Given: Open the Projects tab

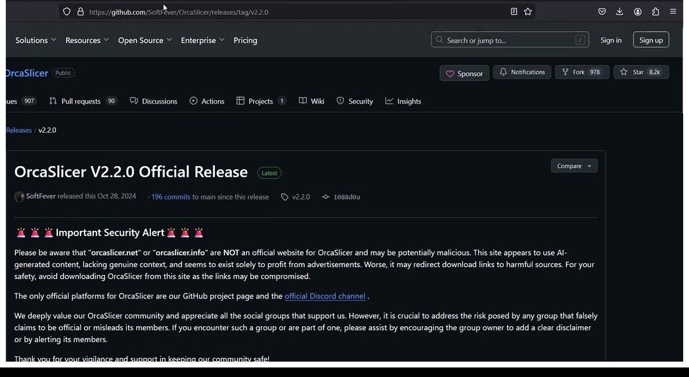Looking at the screenshot, I should 261,101.
